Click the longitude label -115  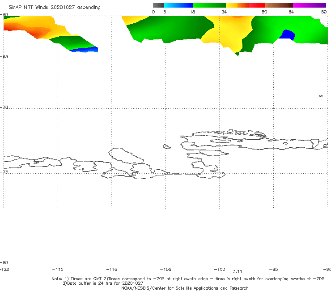[x=58, y=269]
